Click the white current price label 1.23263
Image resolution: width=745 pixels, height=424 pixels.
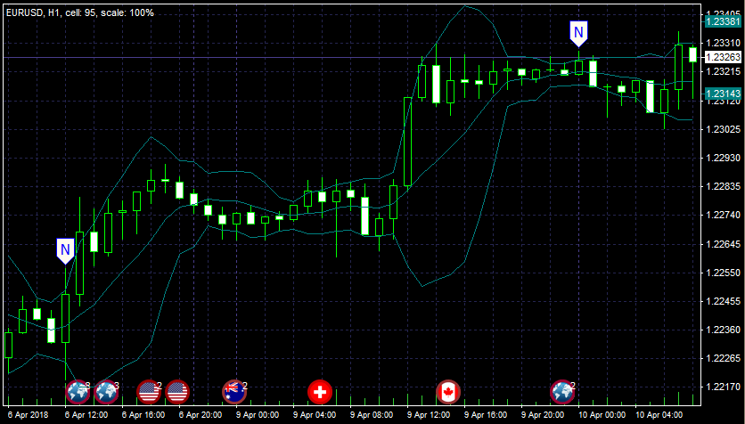(x=723, y=57)
